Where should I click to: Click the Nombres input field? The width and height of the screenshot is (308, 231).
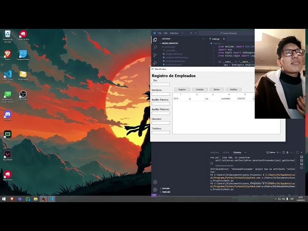pos(161,94)
